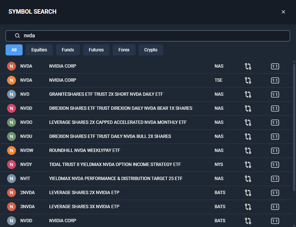This screenshot has width=296, height=227.
Task: Click the results list vertical scrollbar thumb
Action: tap(294, 128)
